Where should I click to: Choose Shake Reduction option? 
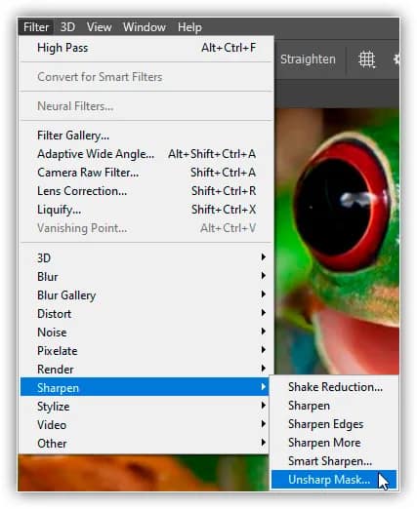pyautogui.click(x=334, y=387)
